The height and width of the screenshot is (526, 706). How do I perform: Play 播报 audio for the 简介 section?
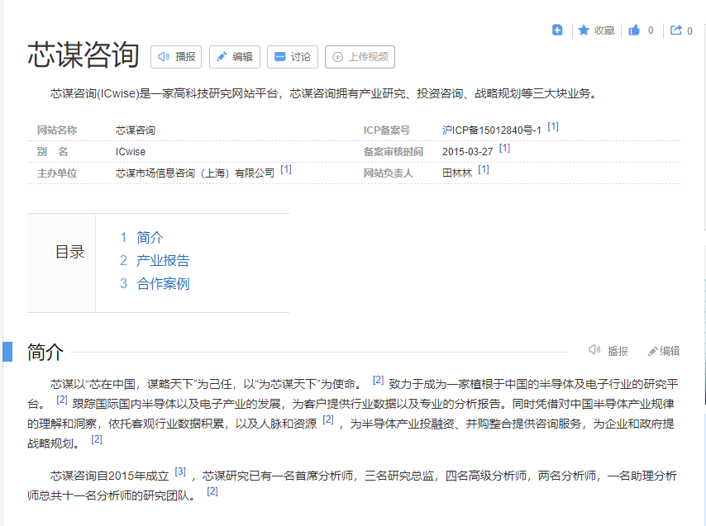608,351
